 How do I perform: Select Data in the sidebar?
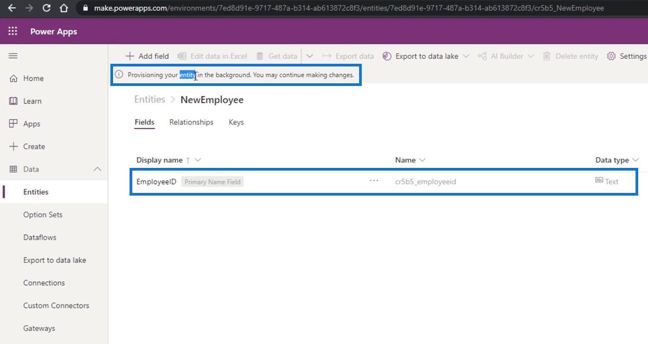coord(31,169)
